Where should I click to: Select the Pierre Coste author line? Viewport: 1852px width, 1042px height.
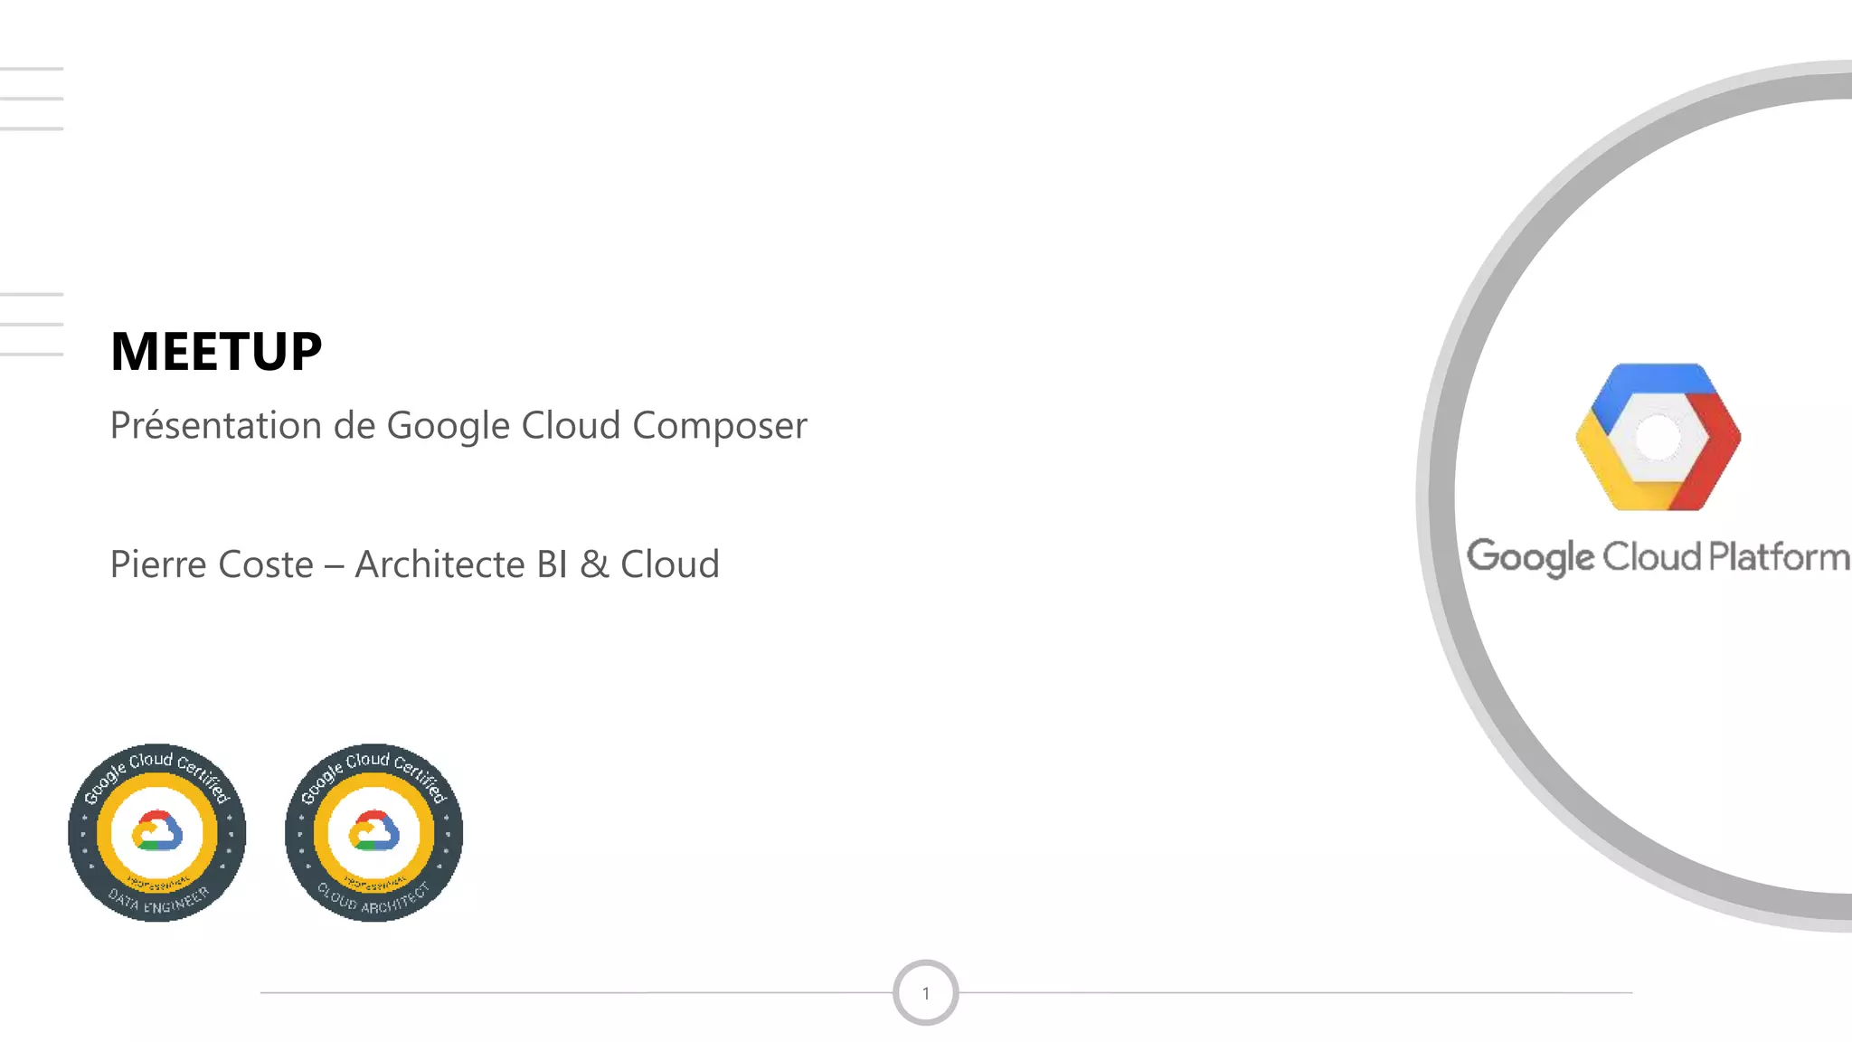point(414,564)
